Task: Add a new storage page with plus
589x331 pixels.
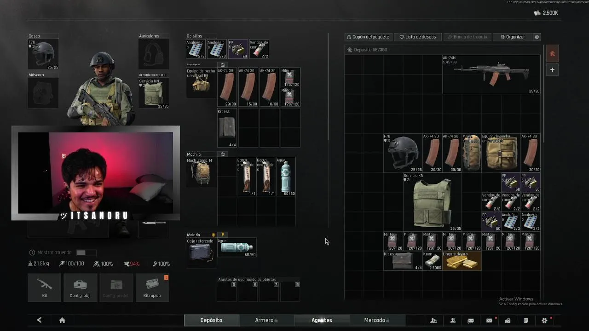Action: 553,70
